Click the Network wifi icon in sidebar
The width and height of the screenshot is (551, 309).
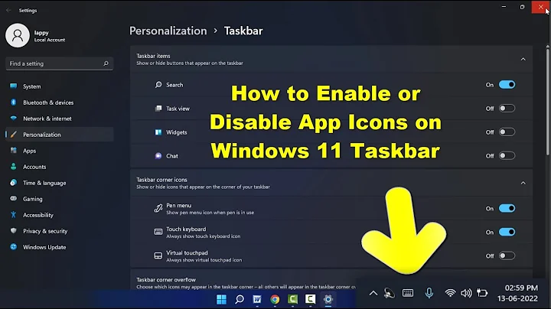tap(13, 119)
